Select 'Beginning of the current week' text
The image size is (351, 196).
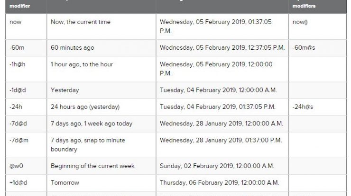92,166
